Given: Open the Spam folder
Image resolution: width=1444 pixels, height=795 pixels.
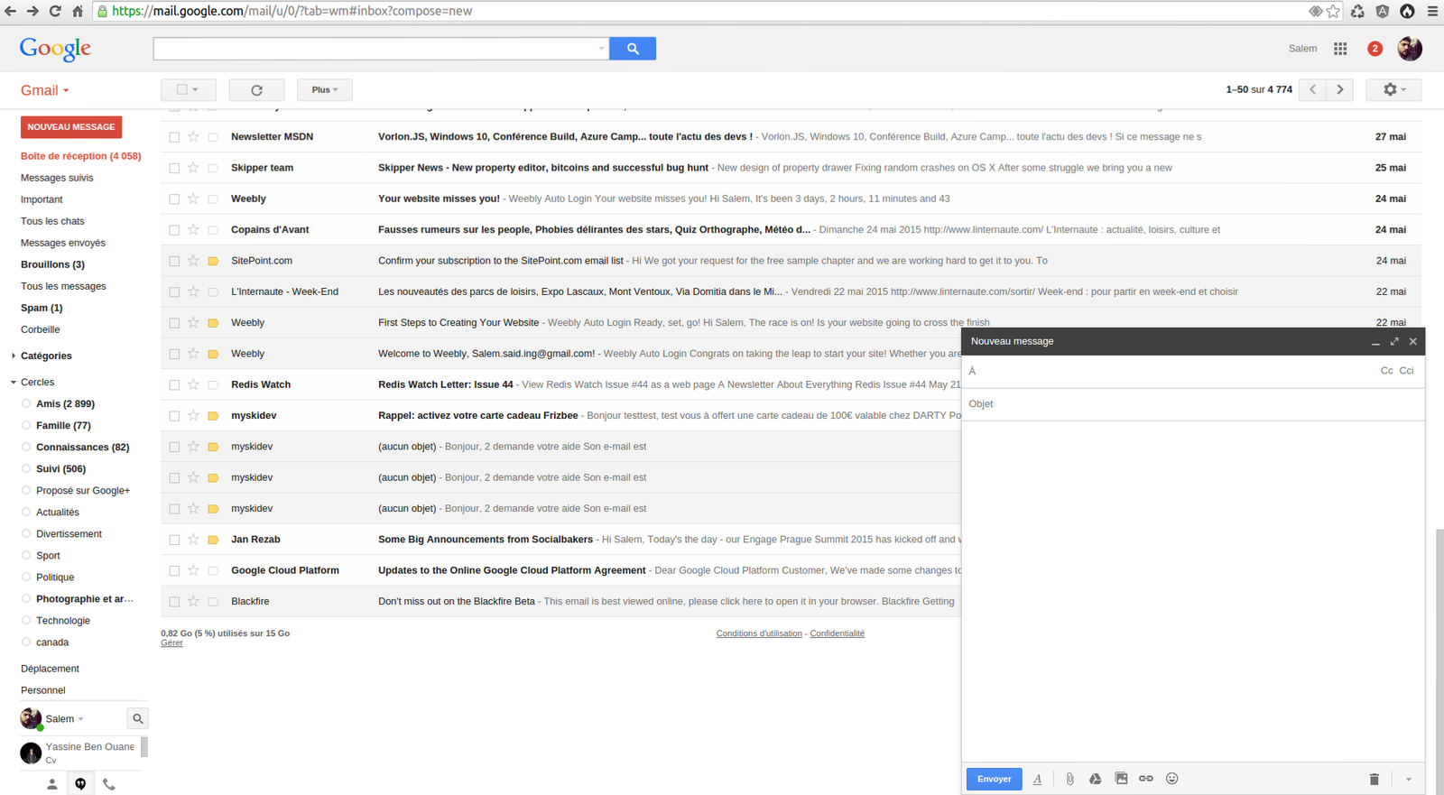Looking at the screenshot, I should [42, 308].
